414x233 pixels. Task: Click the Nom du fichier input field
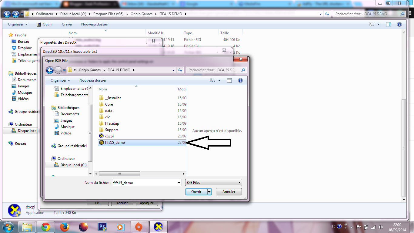tap(147, 183)
